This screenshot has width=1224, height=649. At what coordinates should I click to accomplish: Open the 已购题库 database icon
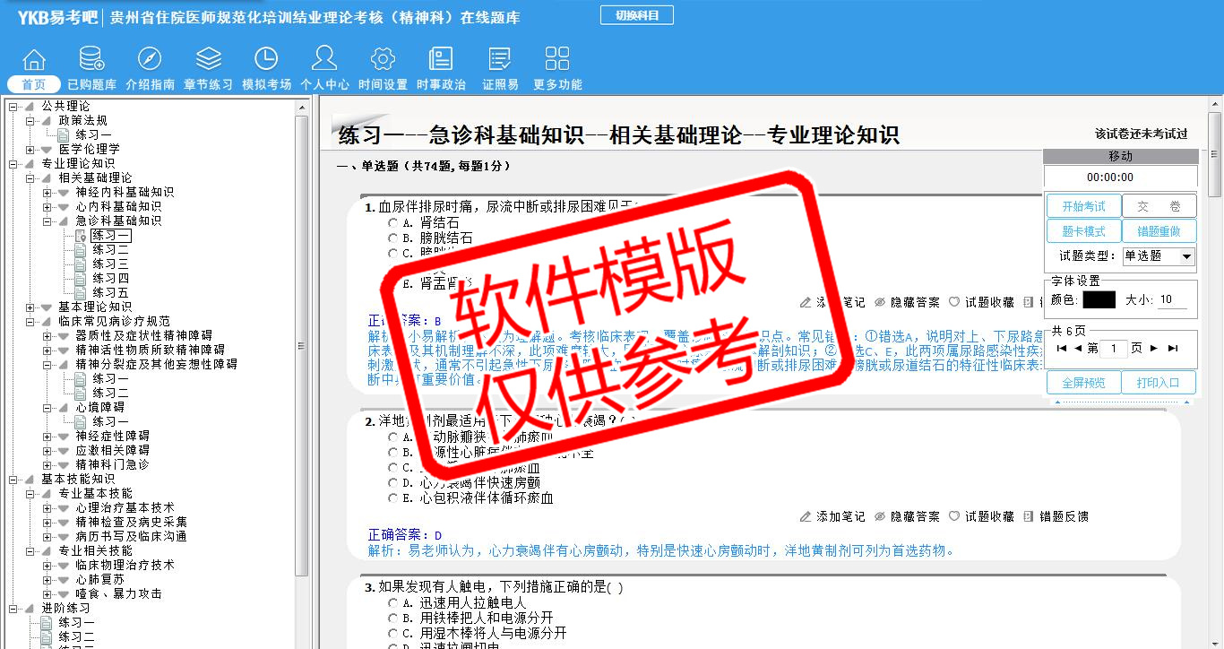pyautogui.click(x=91, y=60)
